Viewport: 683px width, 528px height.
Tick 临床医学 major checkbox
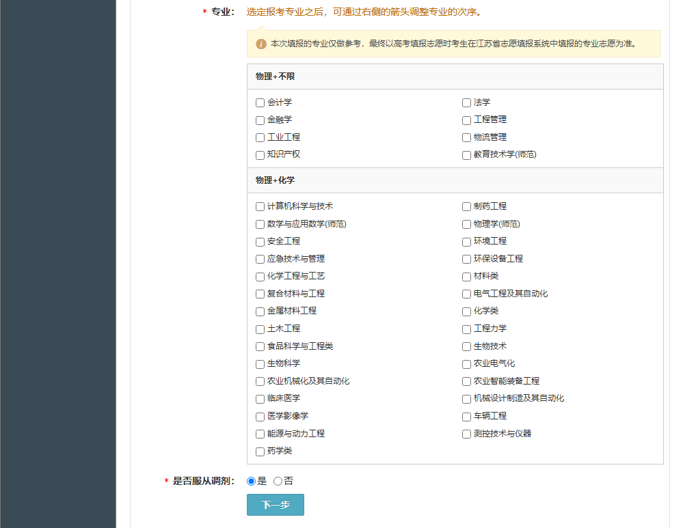pos(260,399)
